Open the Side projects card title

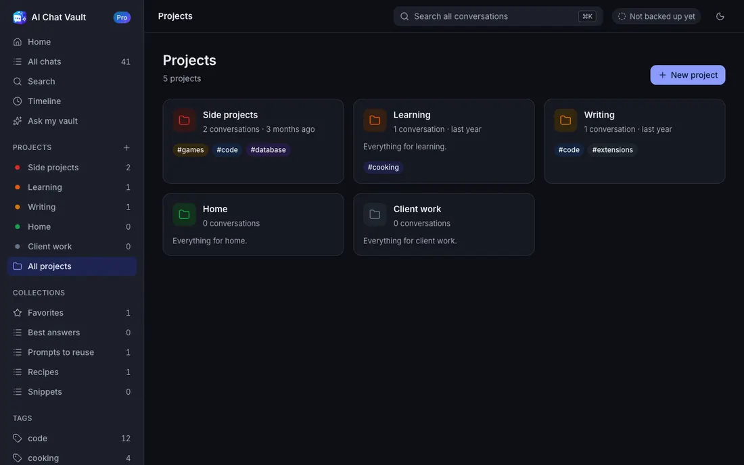(230, 115)
